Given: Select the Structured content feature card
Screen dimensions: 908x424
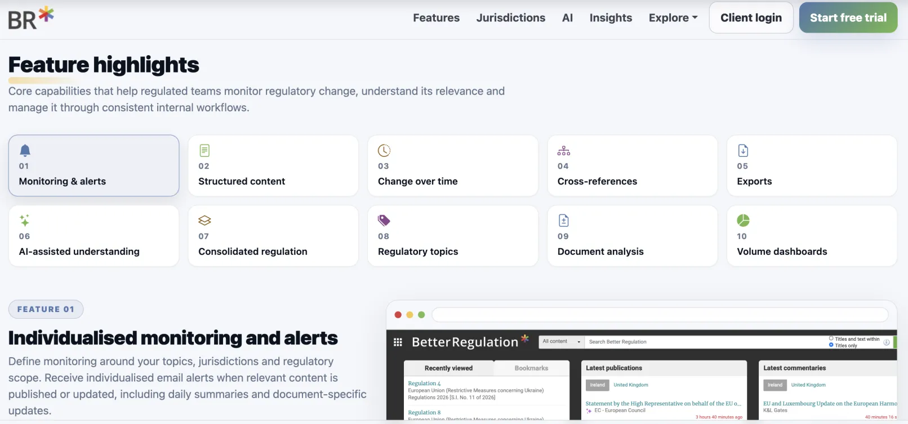Looking at the screenshot, I should tap(273, 165).
